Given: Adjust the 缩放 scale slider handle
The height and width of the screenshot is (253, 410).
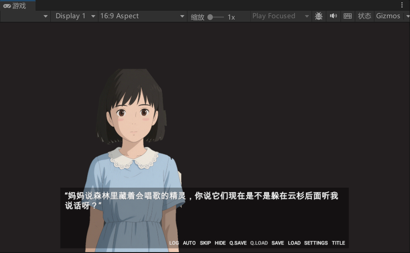Looking at the screenshot, I should pos(210,17).
